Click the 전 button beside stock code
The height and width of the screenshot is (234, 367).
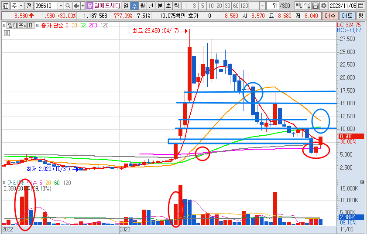click(x=29, y=6)
